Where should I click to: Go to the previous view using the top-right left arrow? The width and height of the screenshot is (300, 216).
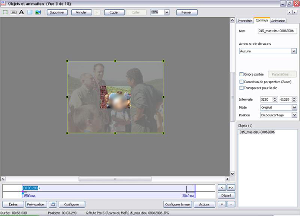(289, 12)
